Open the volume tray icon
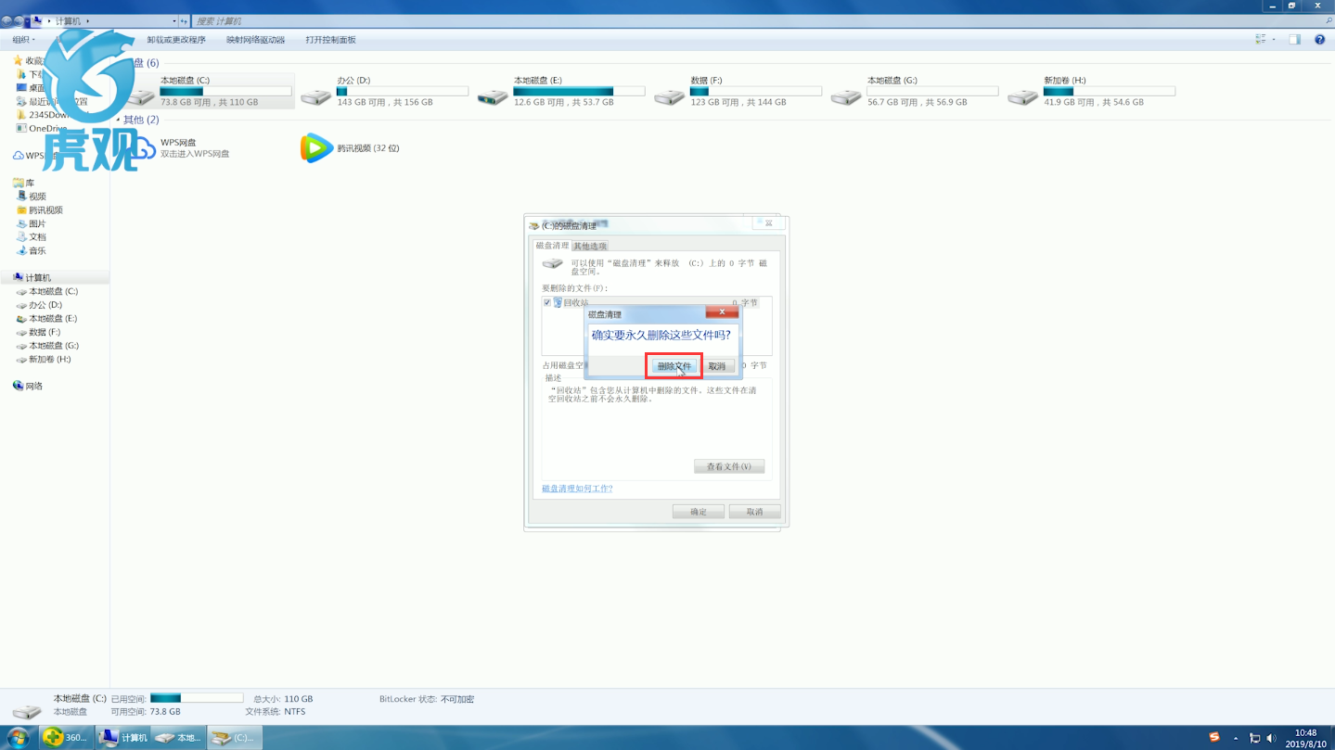1335x750 pixels. [x=1271, y=739]
